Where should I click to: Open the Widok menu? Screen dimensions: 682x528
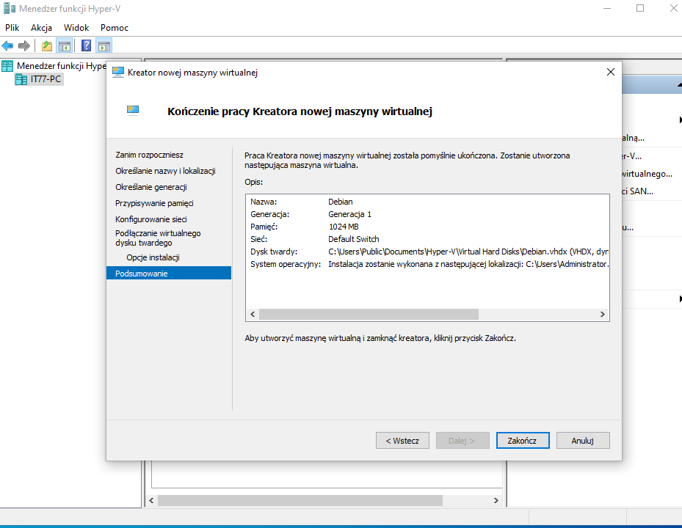click(76, 27)
